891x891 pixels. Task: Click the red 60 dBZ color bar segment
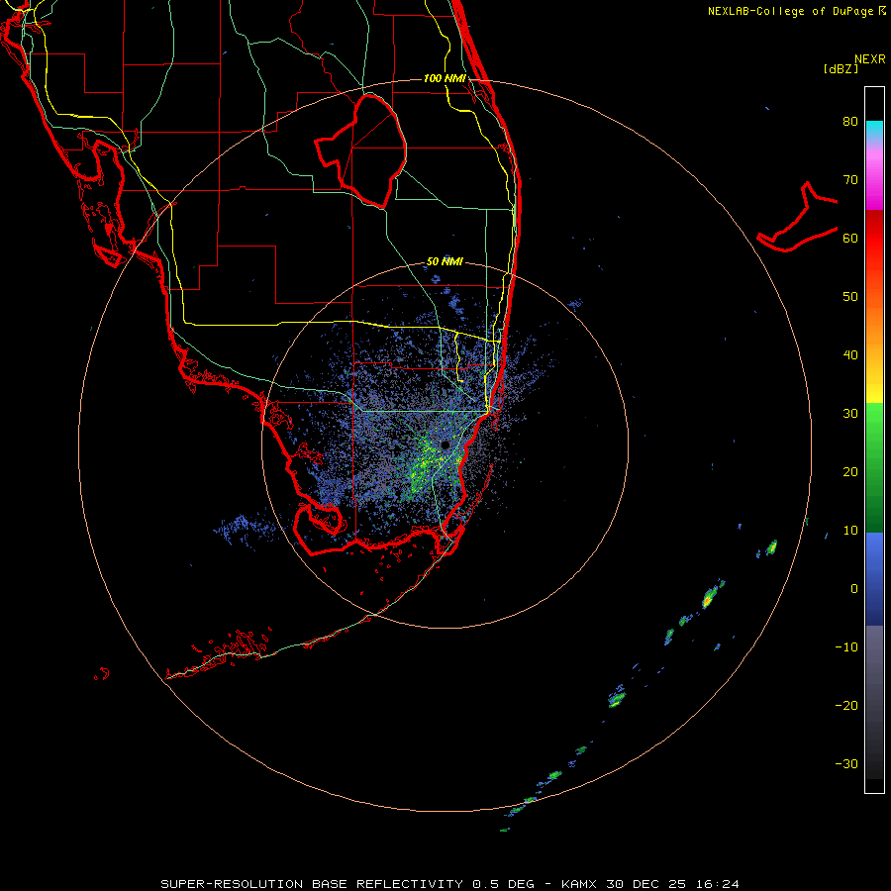tap(874, 239)
